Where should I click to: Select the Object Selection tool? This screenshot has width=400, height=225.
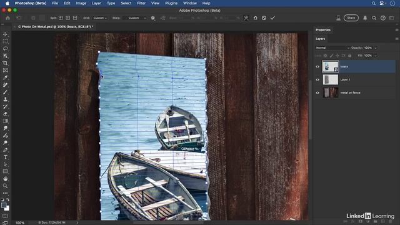pos(5,56)
